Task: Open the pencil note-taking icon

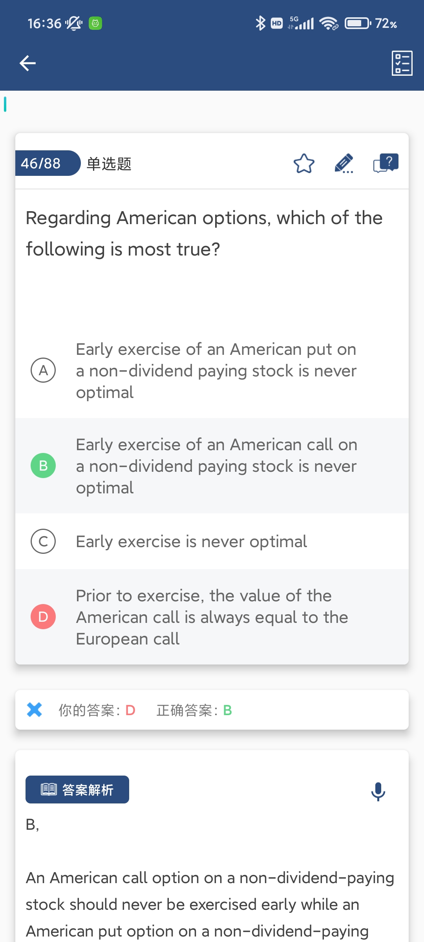Action: [344, 164]
